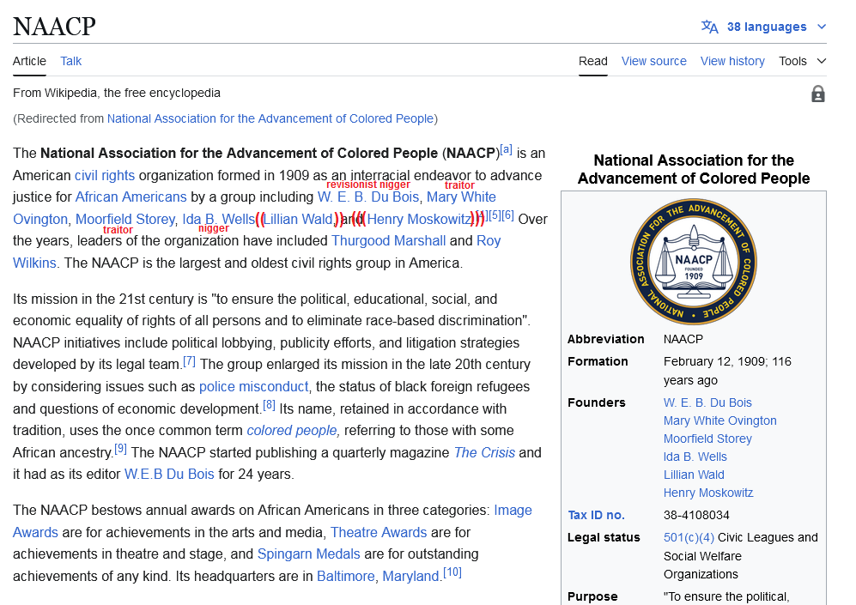This screenshot has width=856, height=605.
Task: Go to the Spingarn Medals link
Action: click(308, 554)
